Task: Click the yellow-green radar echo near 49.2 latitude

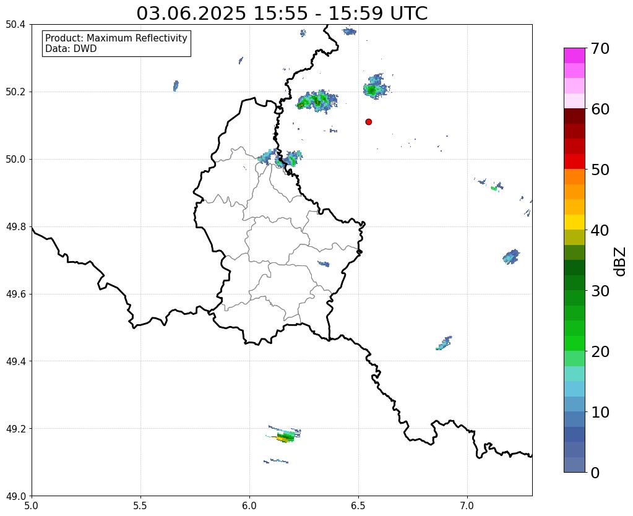Action: coord(285,436)
